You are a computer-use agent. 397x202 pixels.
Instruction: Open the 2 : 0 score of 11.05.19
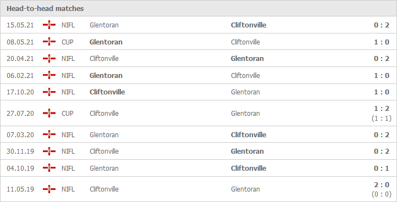[x=382, y=185]
